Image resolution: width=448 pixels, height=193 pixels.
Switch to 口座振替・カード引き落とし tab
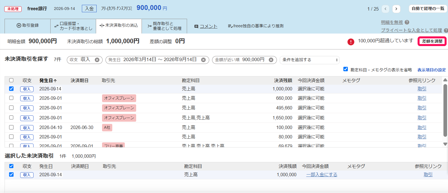tap(73, 26)
